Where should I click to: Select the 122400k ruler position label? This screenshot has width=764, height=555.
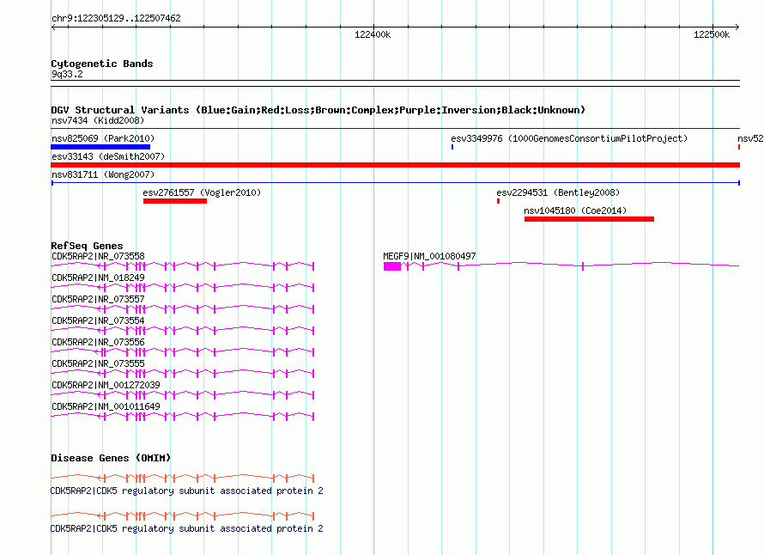(373, 34)
